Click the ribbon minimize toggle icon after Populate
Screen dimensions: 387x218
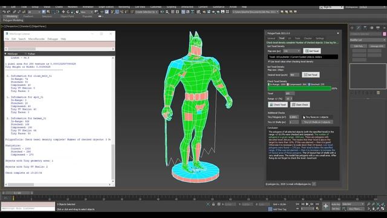(x=100, y=16)
